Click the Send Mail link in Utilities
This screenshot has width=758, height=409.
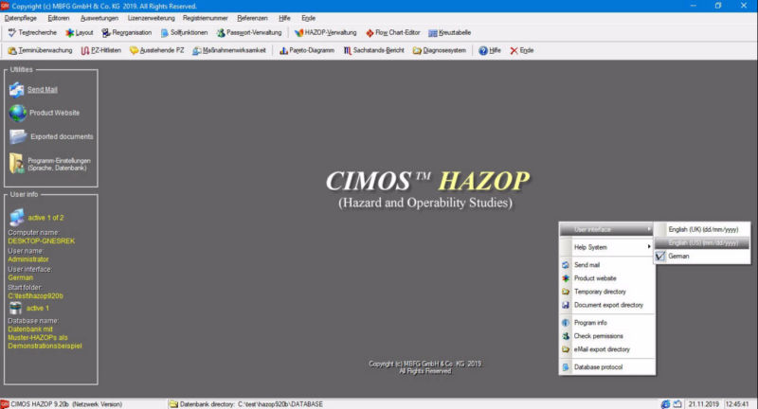tap(43, 89)
